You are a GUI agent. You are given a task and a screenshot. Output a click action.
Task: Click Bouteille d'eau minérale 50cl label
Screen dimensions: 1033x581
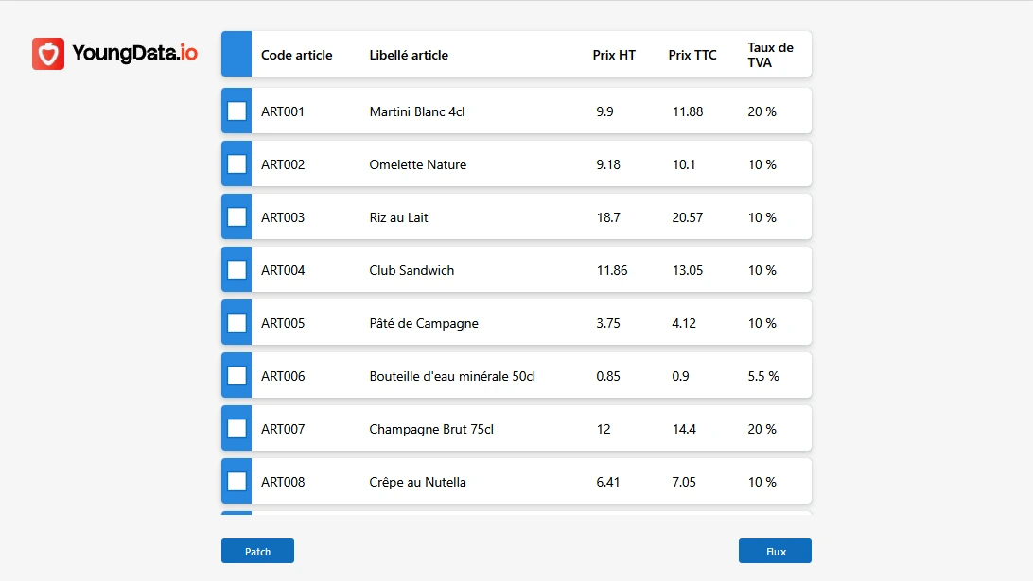click(452, 376)
